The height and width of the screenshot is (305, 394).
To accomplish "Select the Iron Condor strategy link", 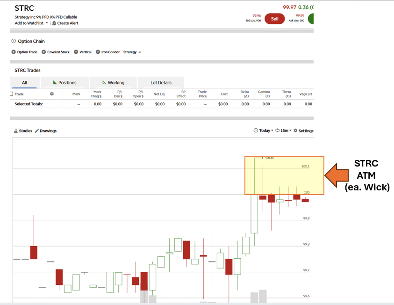I will (110, 52).
